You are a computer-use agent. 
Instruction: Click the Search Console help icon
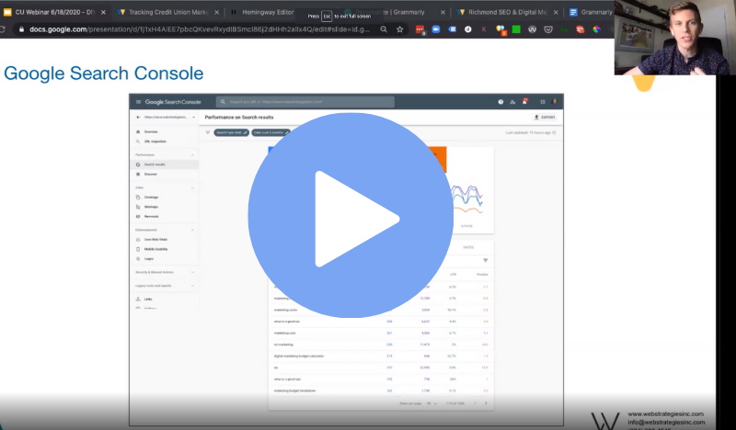click(x=500, y=102)
